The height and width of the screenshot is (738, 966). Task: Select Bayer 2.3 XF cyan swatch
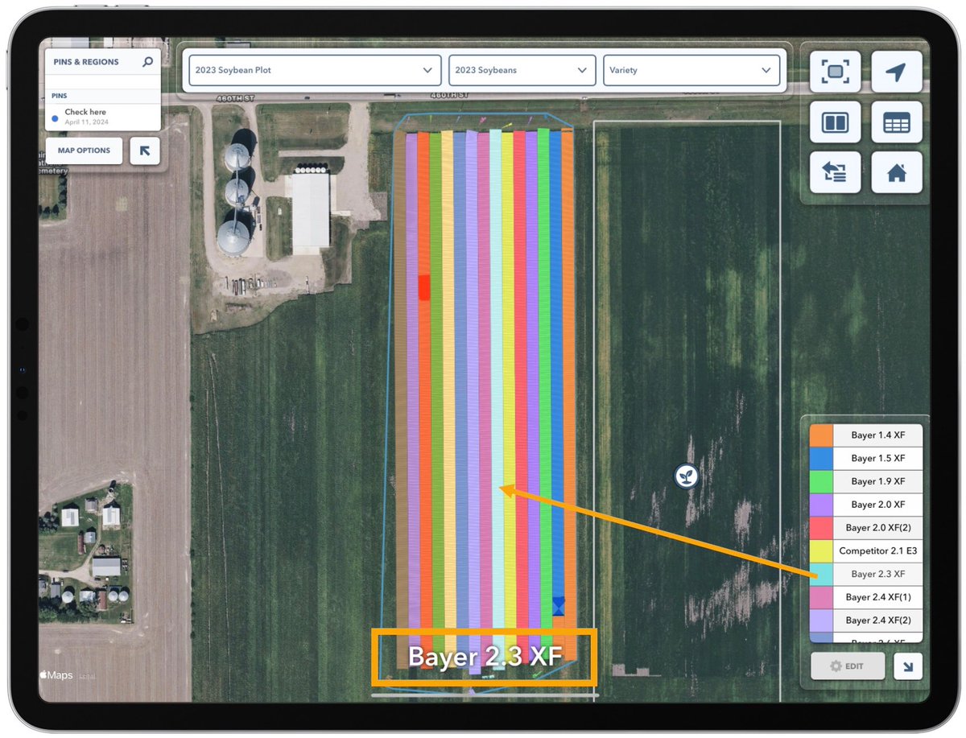(821, 574)
